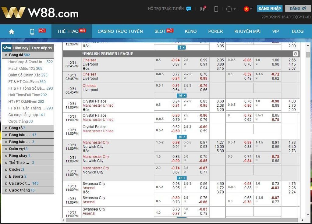Click the W88.com logo
The image size is (312, 224).
click(x=40, y=12)
